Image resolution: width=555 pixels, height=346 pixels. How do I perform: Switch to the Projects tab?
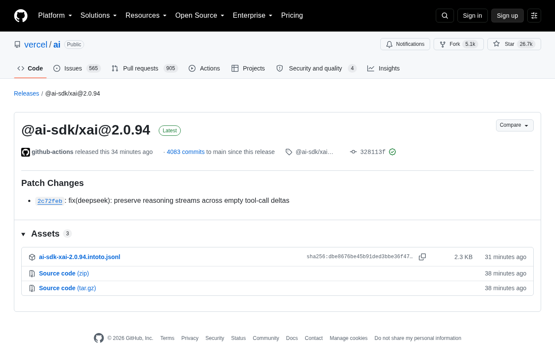(248, 68)
